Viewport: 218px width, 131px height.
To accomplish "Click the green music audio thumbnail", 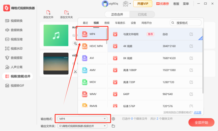I will pyautogui.click(x=56, y=35).
